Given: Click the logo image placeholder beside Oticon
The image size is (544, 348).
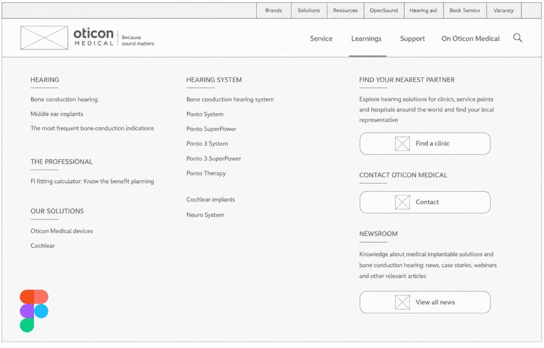Looking at the screenshot, I should point(45,38).
